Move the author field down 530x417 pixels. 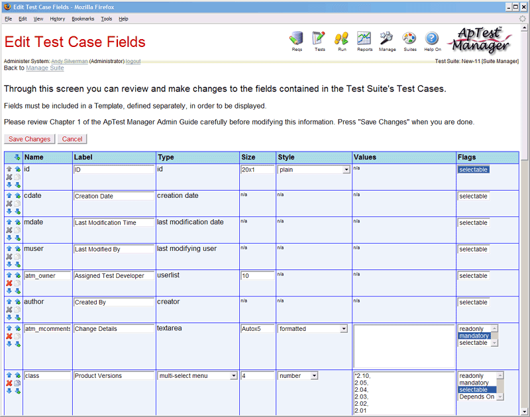coord(9,318)
